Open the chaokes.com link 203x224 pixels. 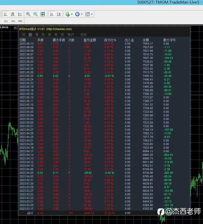(x=59, y=29)
